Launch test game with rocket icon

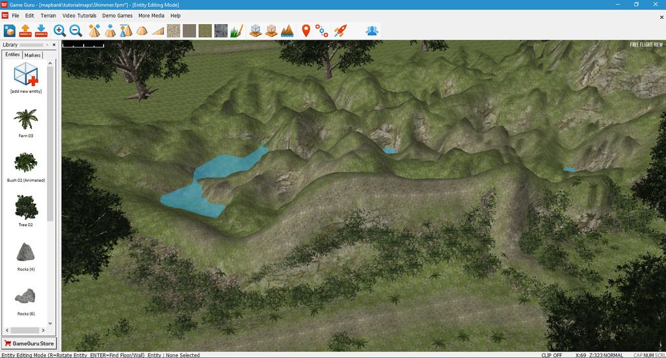[340, 31]
